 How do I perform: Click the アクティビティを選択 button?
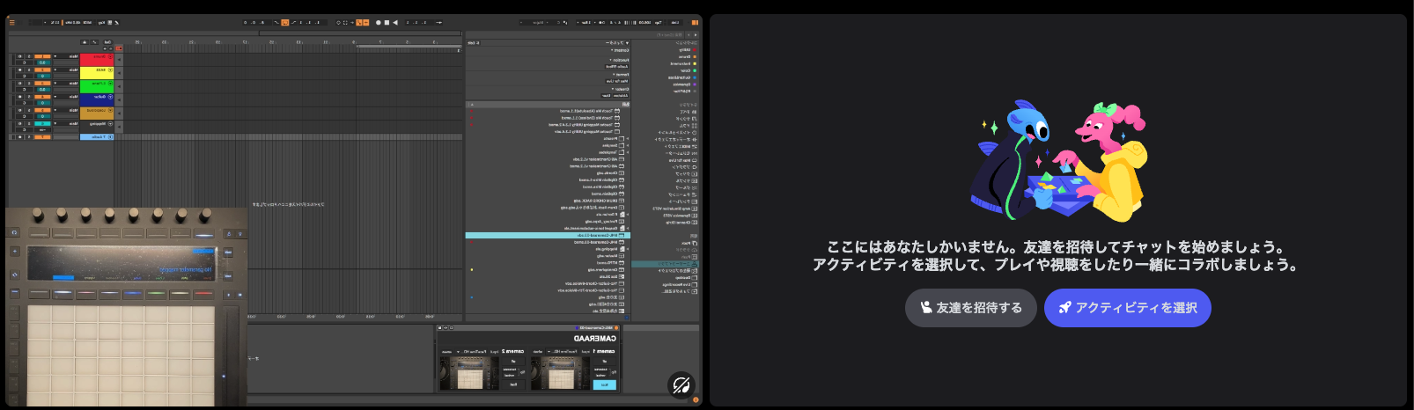click(1127, 308)
